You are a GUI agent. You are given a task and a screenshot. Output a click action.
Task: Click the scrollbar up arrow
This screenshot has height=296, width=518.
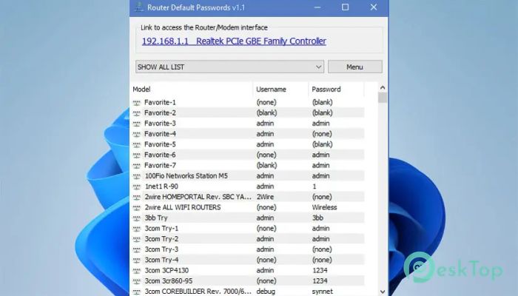click(x=383, y=87)
